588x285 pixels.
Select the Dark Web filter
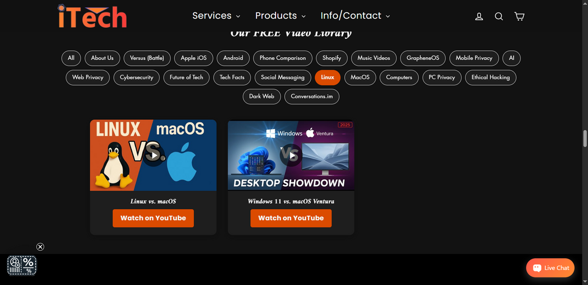[x=262, y=96]
